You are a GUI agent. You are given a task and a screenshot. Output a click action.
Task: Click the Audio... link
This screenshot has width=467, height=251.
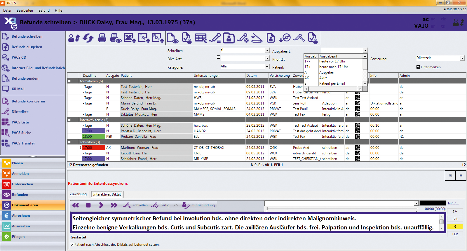tap(453, 203)
